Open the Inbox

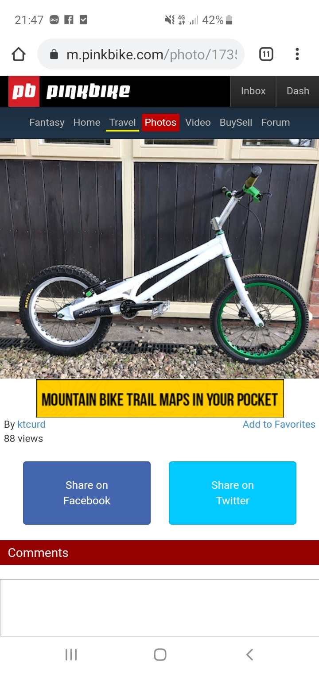coord(253,91)
